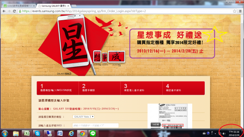The image size is (244, 137).
Task: Open the Chrome menu (three lines) icon
Action: pyautogui.click(x=240, y=11)
